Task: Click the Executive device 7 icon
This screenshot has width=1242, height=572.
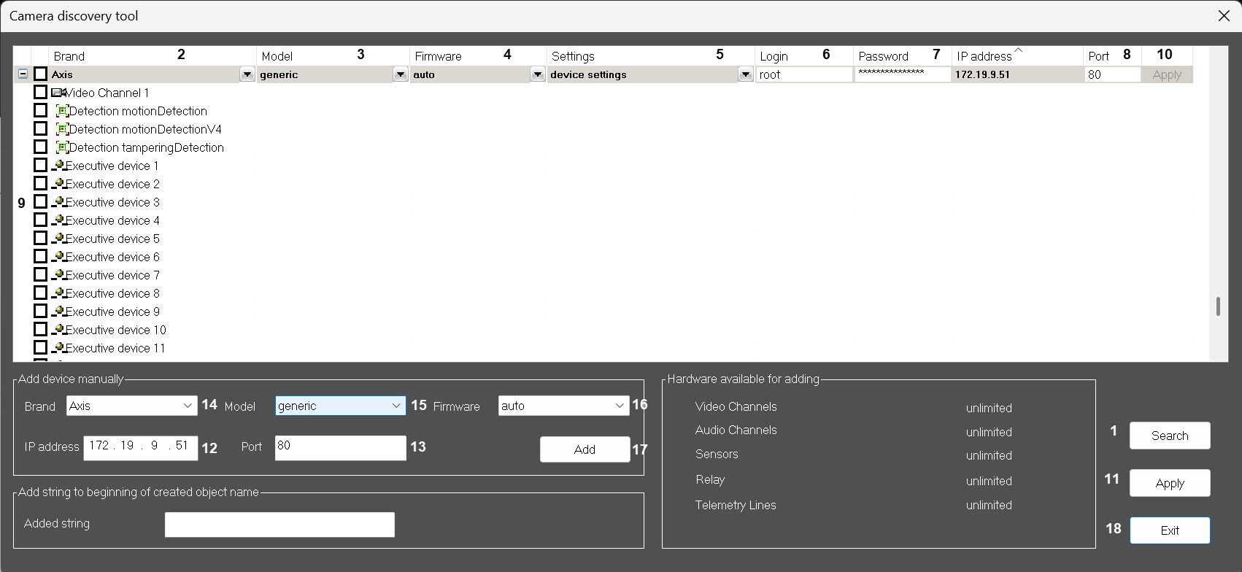Action: [58, 275]
